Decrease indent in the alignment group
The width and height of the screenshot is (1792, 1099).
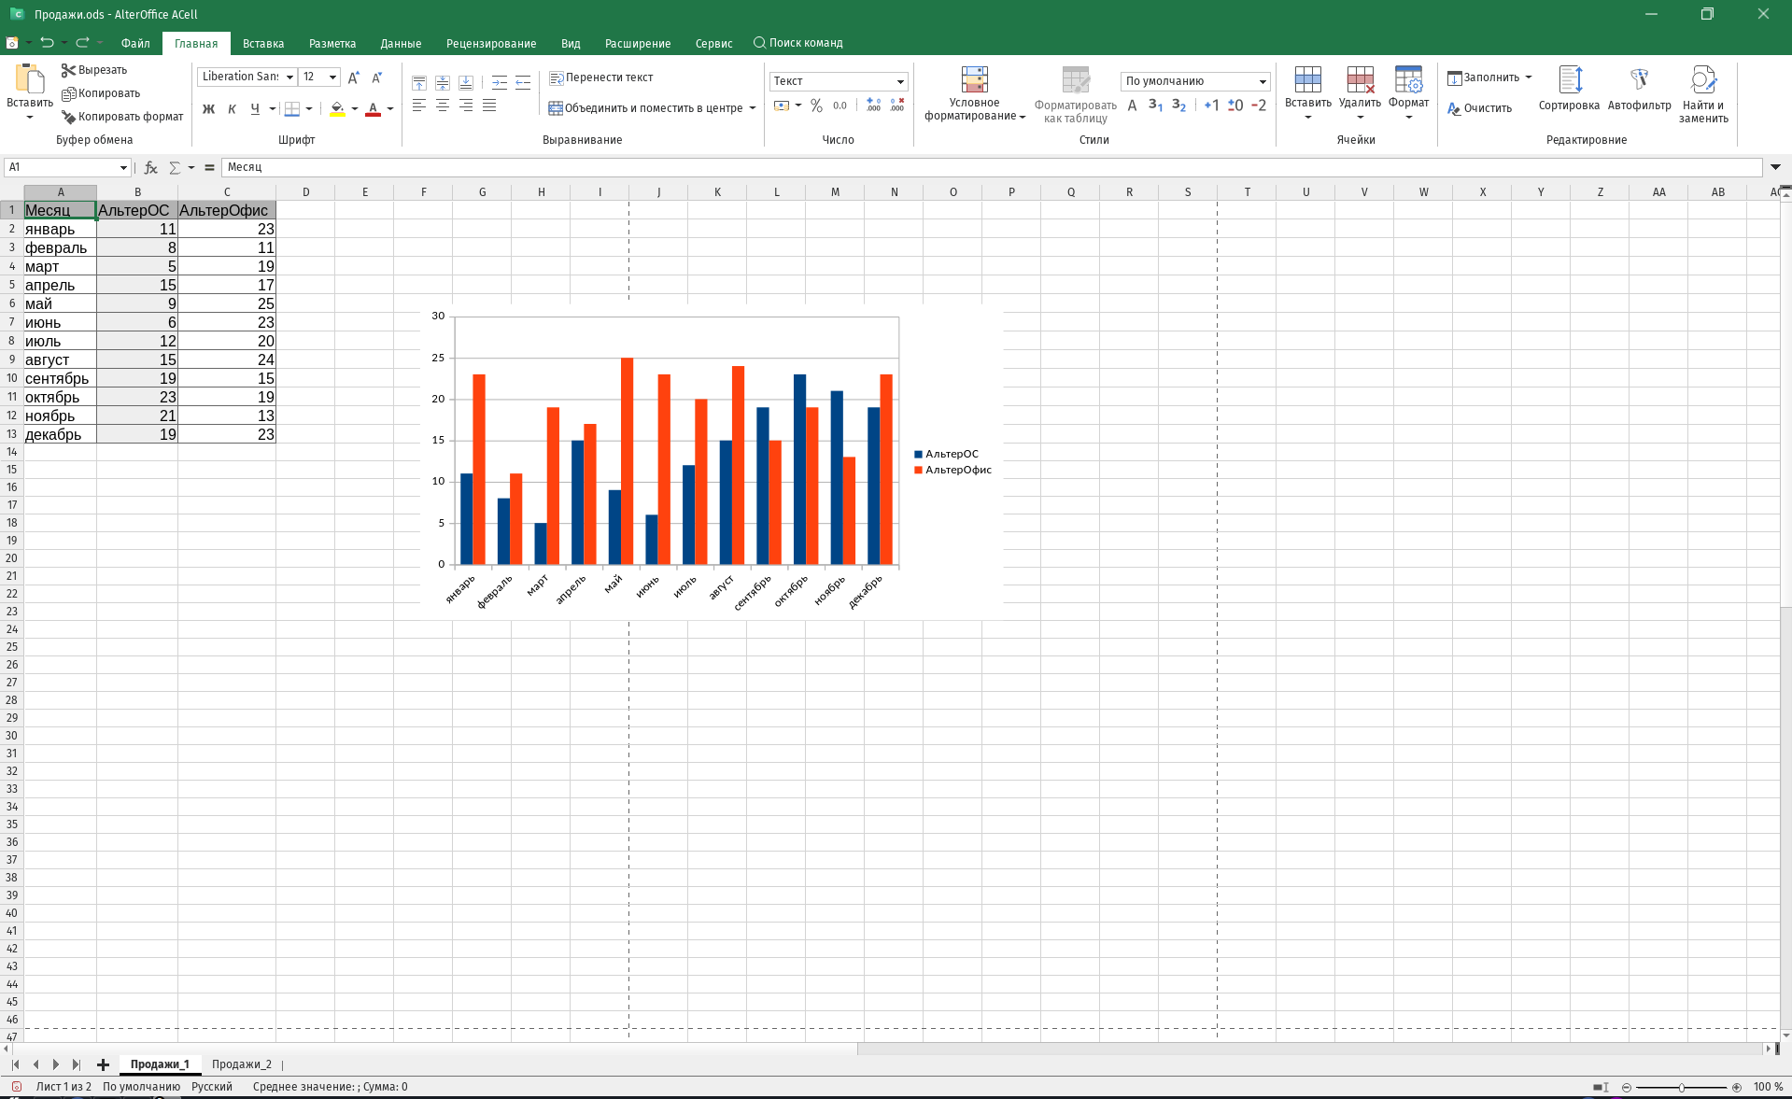(x=523, y=82)
